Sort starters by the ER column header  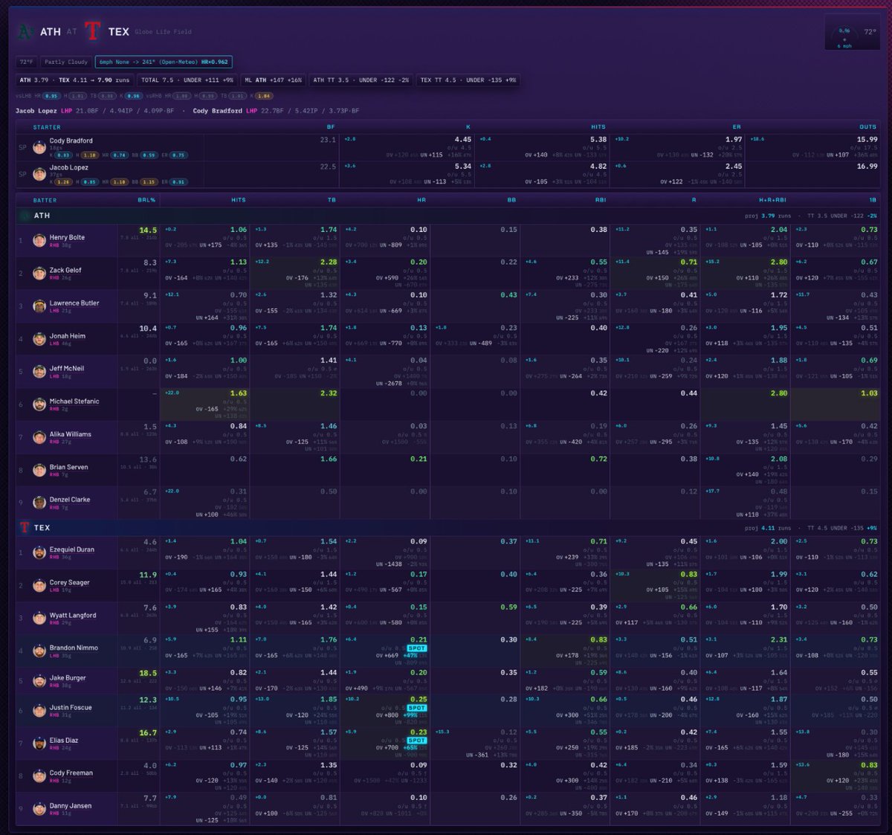point(737,127)
